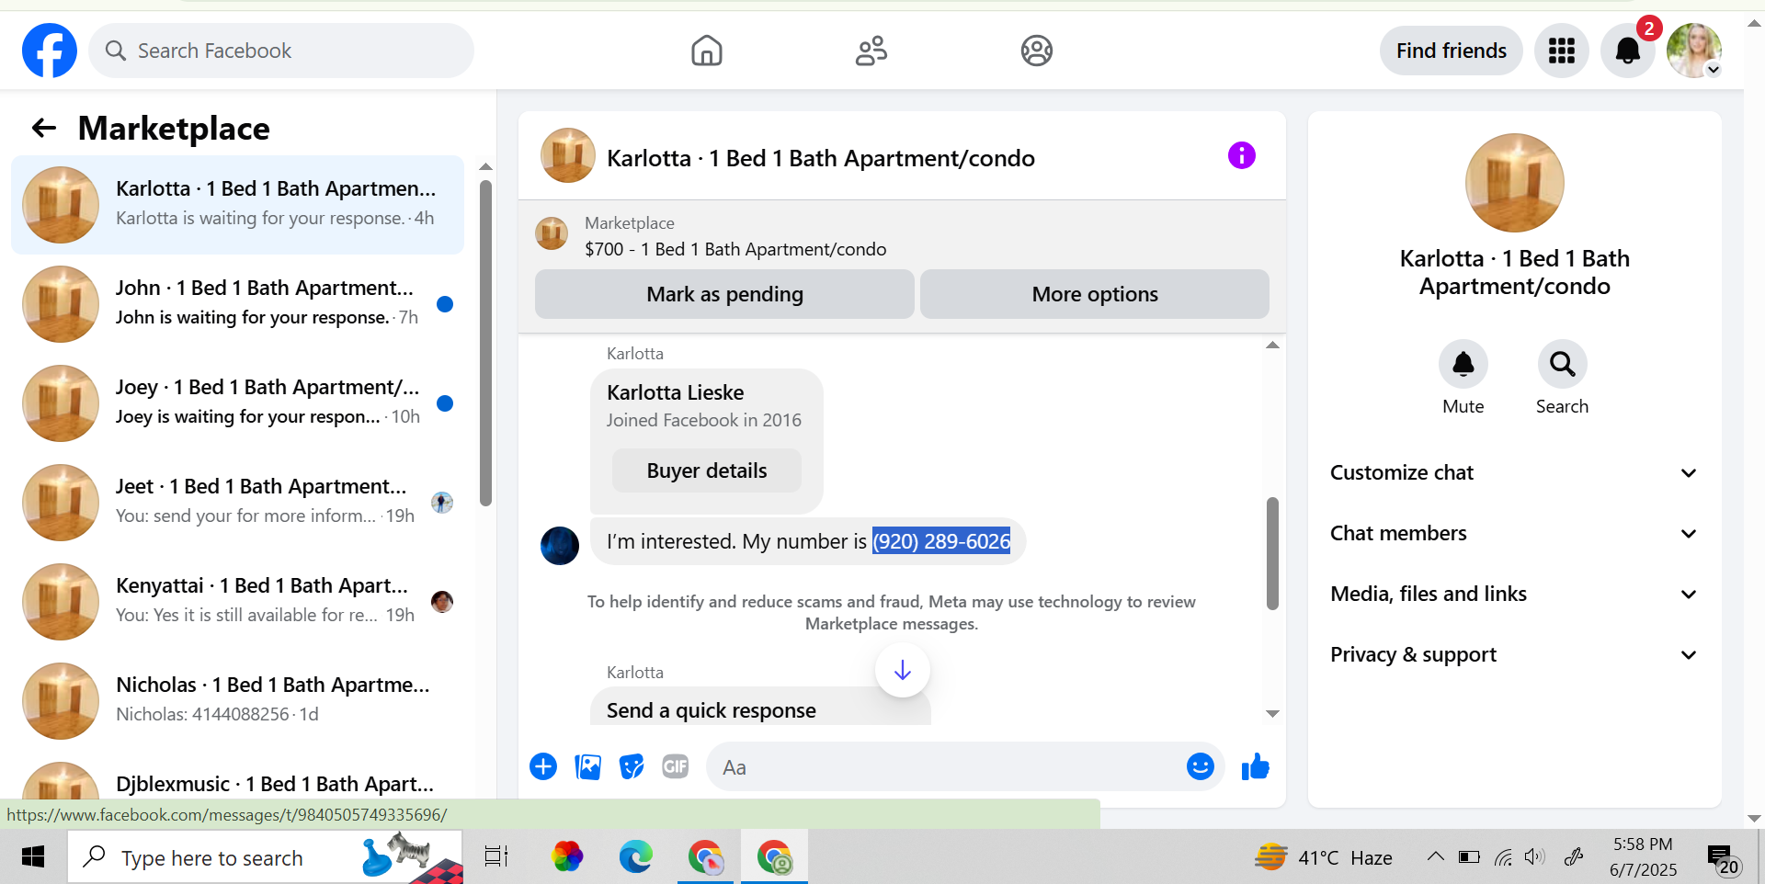The image size is (1765, 884).
Task: Attach a photo with the image icon
Action: point(587,766)
